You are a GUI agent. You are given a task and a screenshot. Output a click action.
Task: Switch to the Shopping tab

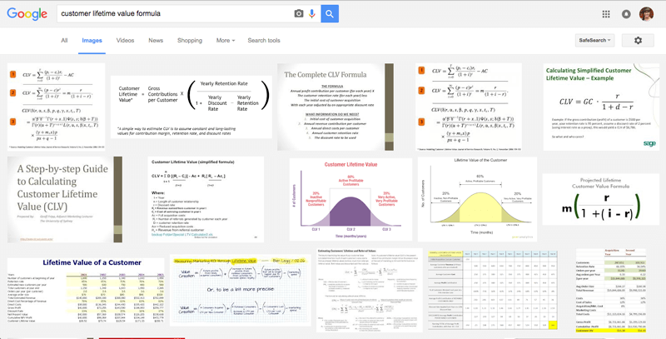tap(190, 40)
